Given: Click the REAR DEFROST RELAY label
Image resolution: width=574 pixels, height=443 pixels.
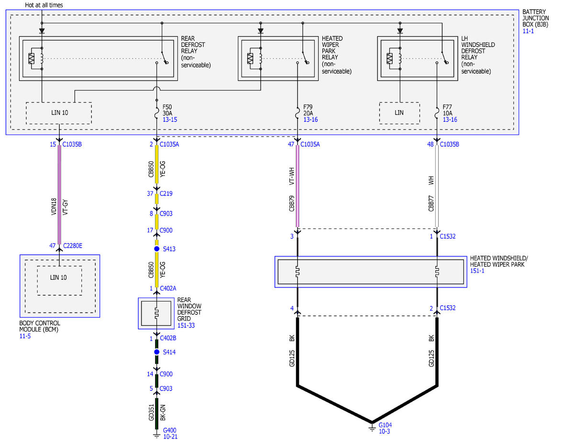Looking at the screenshot, I should click(196, 51).
